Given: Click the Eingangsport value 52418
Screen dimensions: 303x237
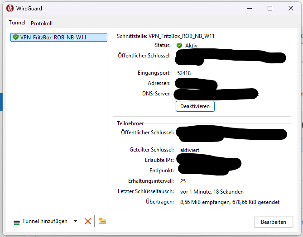Looking at the screenshot, I should [x=184, y=73].
